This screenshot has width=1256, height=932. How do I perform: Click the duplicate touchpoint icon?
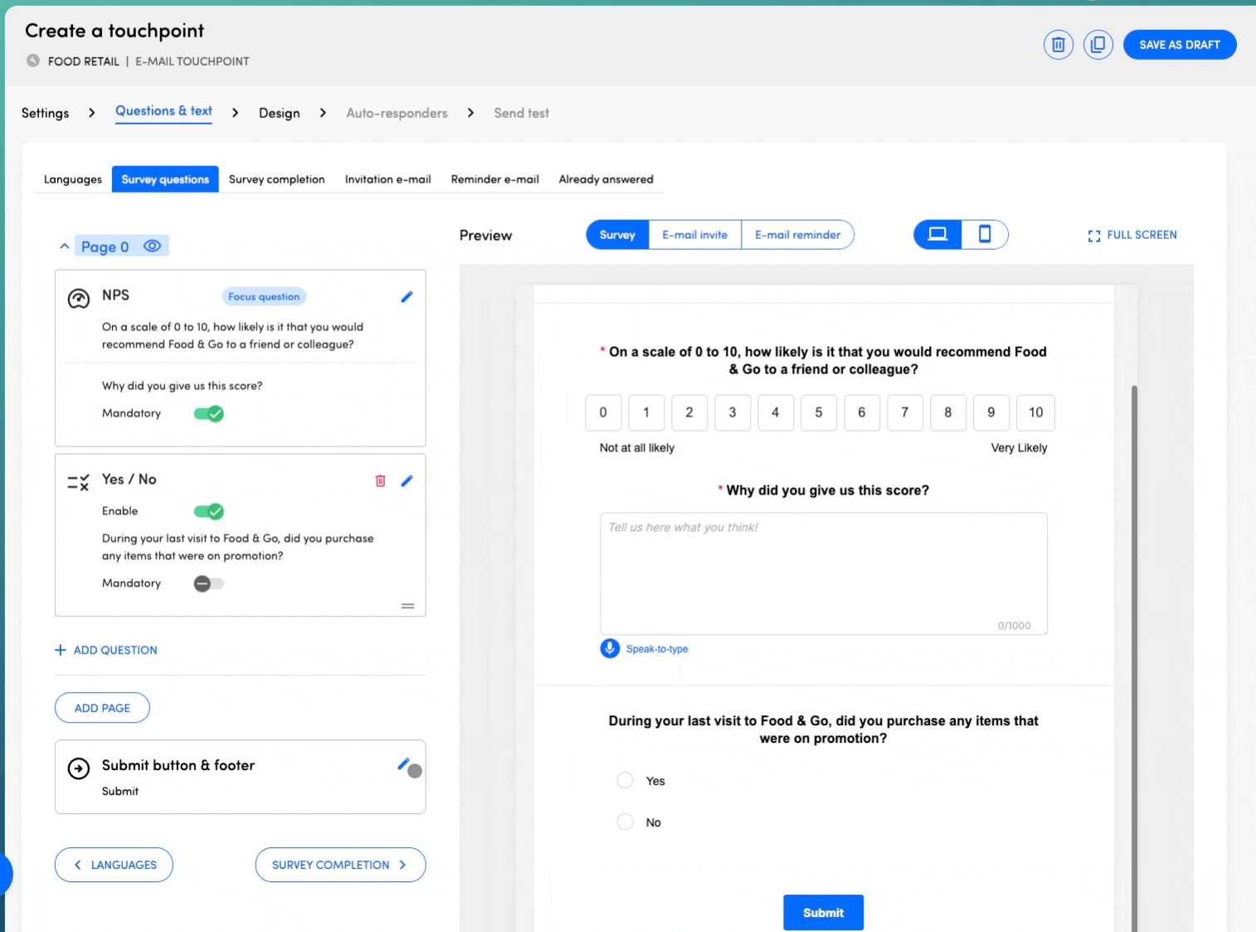coord(1098,45)
